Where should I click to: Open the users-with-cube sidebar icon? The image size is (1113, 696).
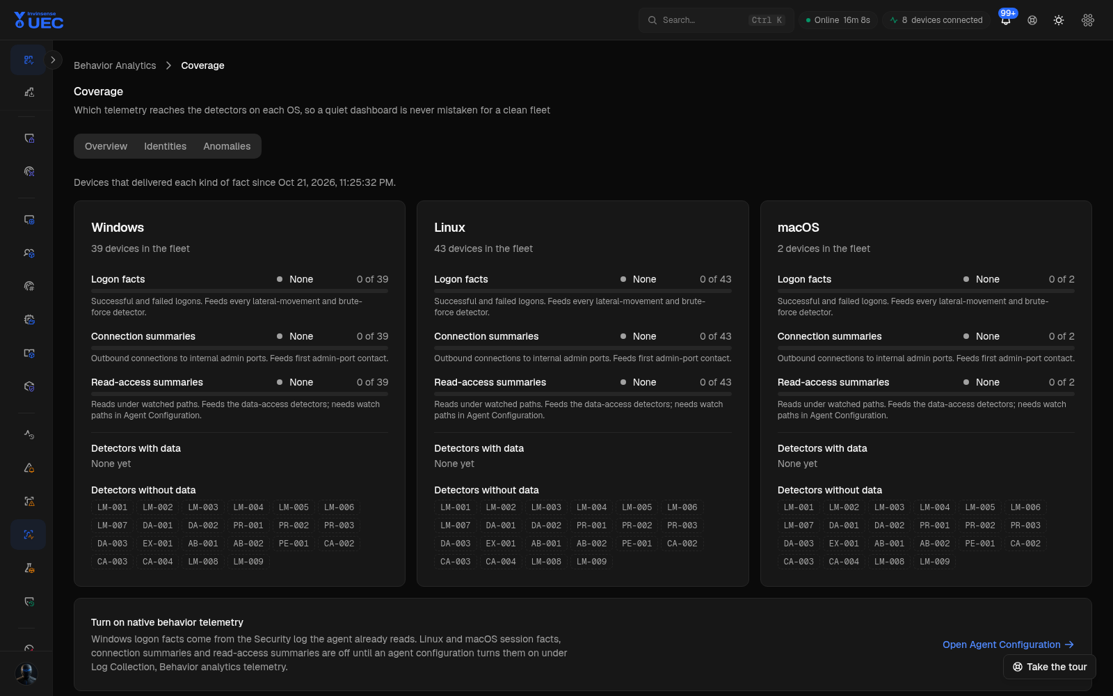click(29, 253)
